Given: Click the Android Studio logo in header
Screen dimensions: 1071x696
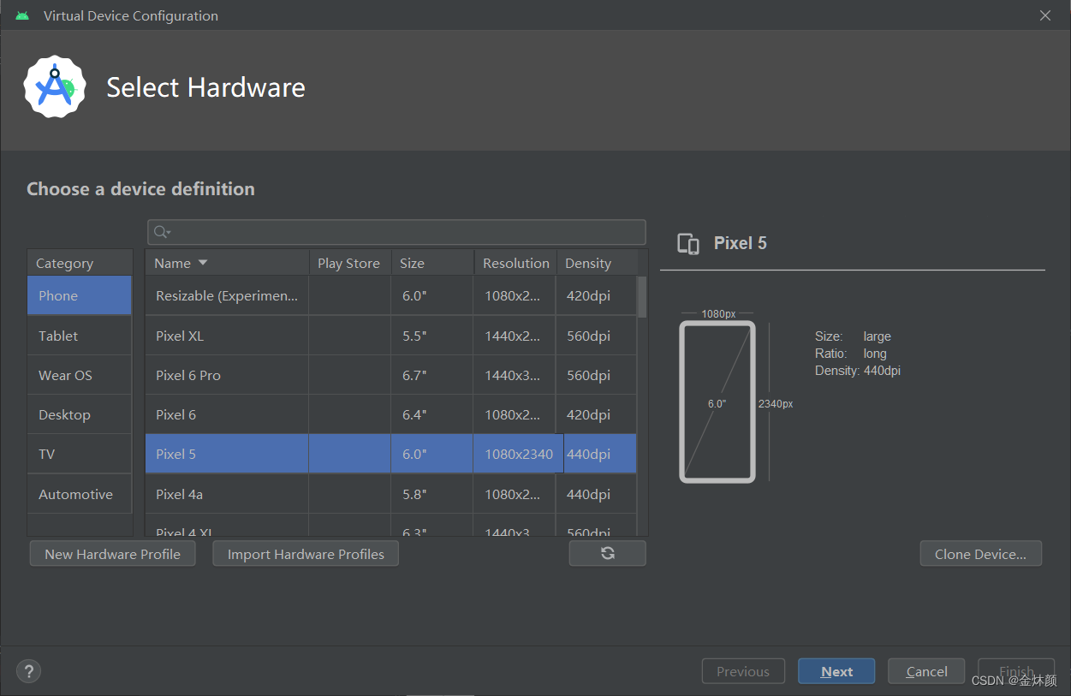Looking at the screenshot, I should (x=55, y=86).
